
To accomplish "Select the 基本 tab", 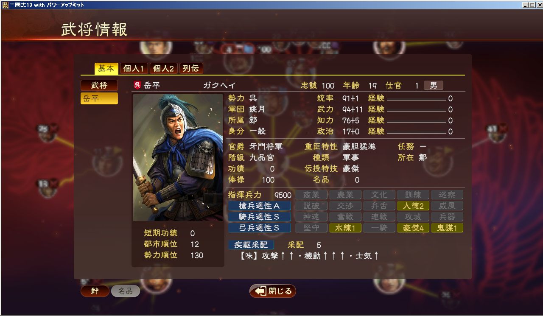I will 106,68.
